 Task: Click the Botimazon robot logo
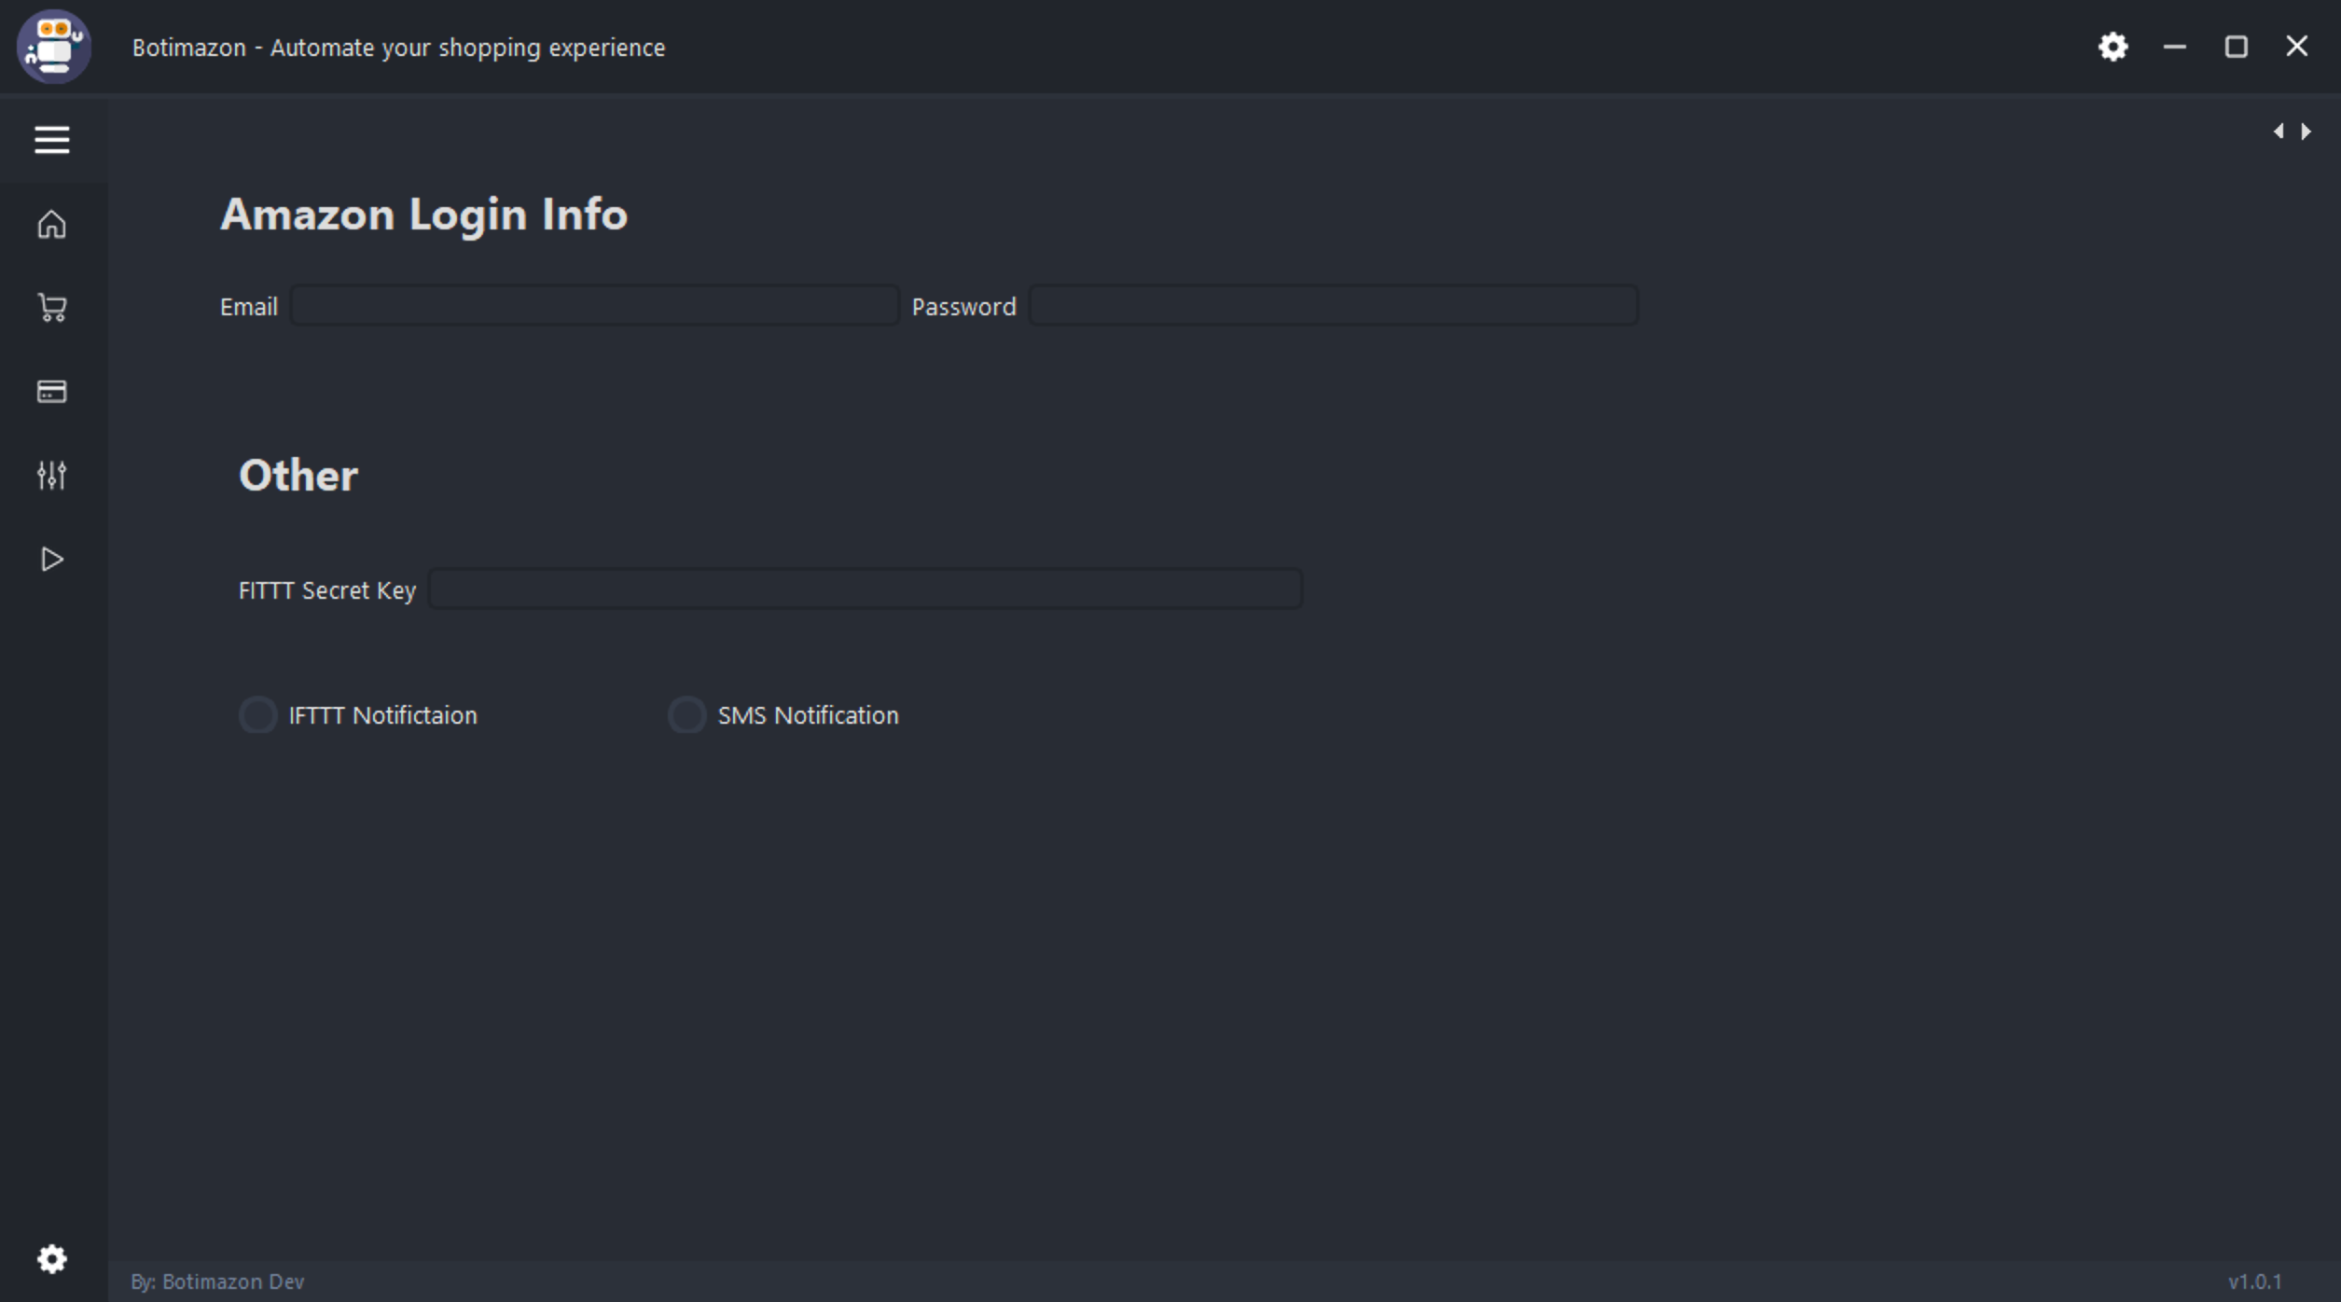click(54, 47)
